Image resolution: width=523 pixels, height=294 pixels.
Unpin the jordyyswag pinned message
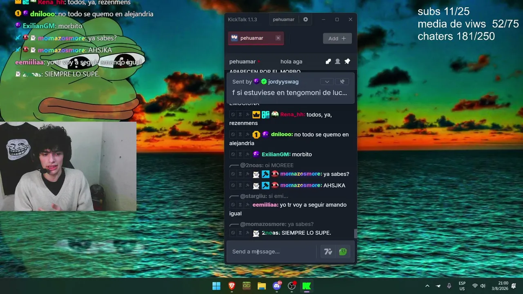point(342,82)
